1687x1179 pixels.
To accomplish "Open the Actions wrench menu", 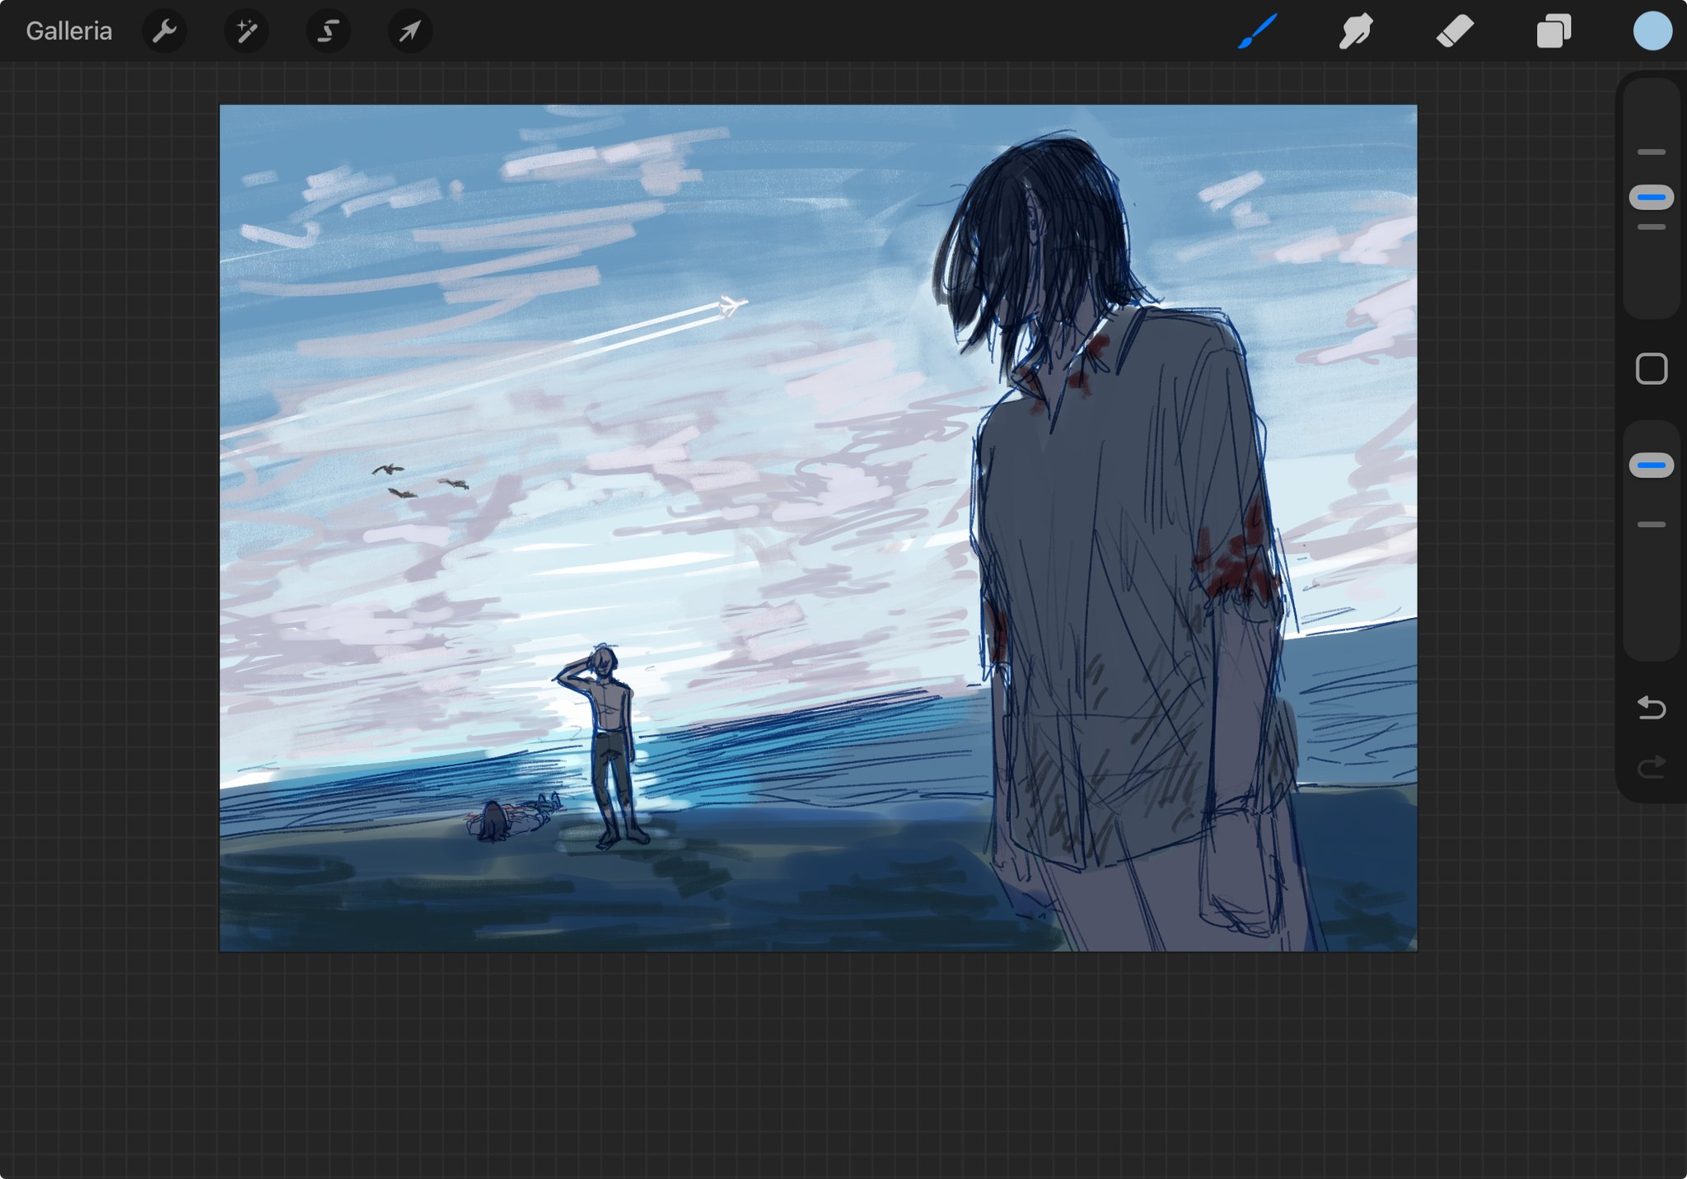I will 165,31.
